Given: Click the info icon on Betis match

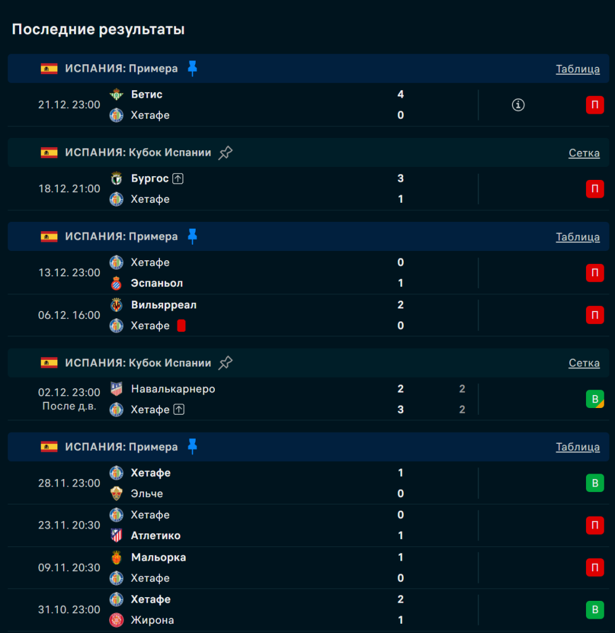Looking at the screenshot, I should [518, 105].
